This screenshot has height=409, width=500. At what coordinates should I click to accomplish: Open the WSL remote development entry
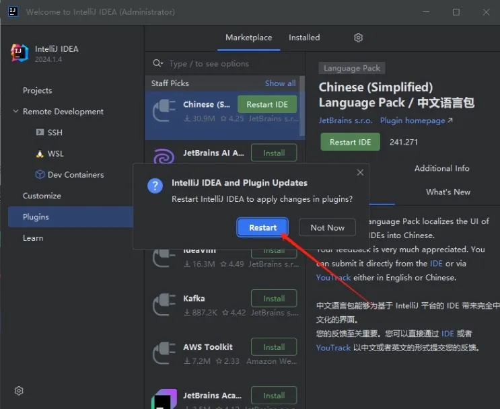click(49, 153)
